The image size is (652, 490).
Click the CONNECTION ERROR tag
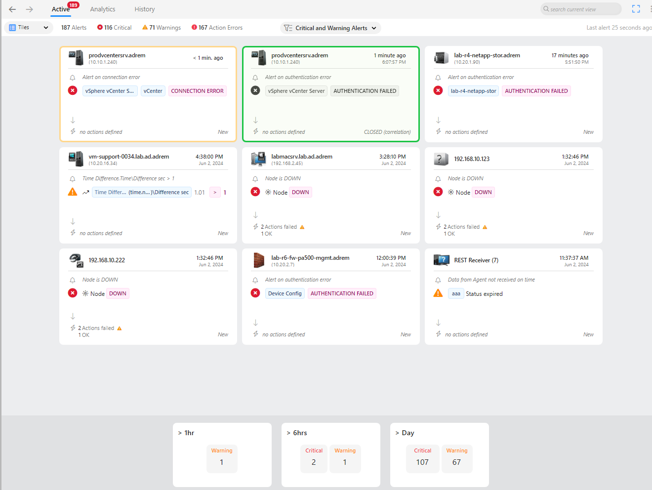click(x=197, y=91)
